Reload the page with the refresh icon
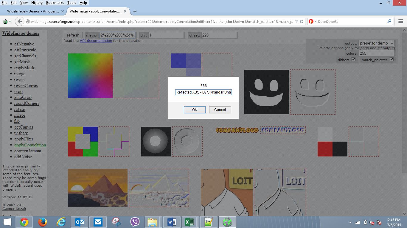The image size is (407, 228). click(x=302, y=21)
